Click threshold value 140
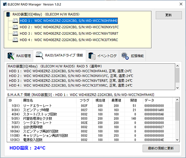Viewport: 186px width, 158px height. (x=134, y=118)
